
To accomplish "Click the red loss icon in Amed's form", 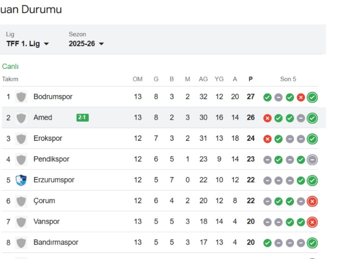I will tap(267, 118).
